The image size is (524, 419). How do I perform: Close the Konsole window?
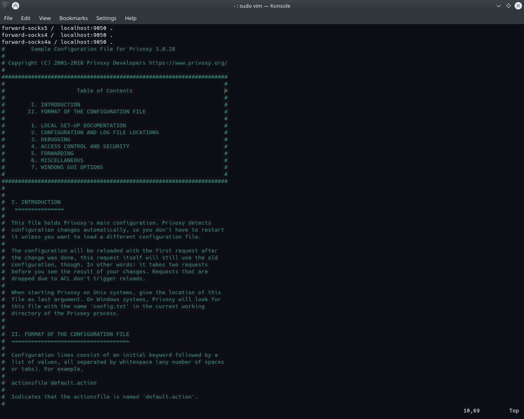coord(518,6)
